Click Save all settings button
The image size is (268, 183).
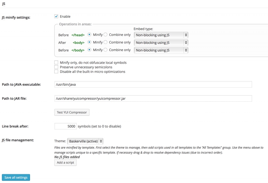point(16,178)
